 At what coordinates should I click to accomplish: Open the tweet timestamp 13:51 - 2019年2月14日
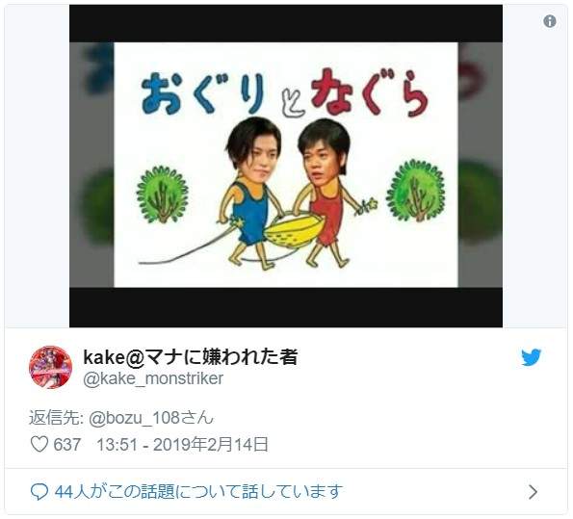coord(182,445)
